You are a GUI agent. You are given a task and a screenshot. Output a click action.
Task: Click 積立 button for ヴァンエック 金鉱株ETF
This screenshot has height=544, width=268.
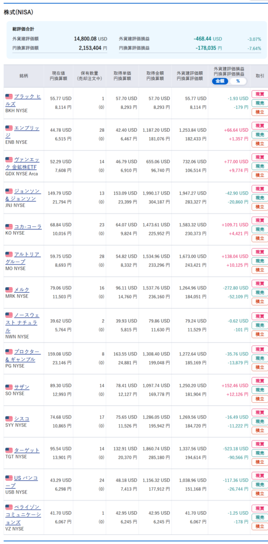pyautogui.click(x=259, y=175)
